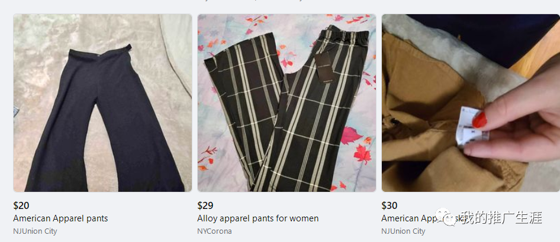Click the $29 price label
560x242 pixels.
coord(205,205)
